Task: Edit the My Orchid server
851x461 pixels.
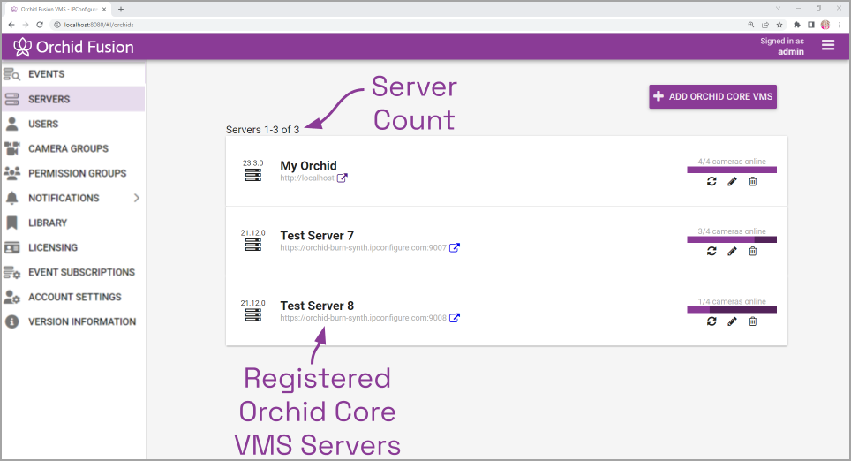Action: 732,181
